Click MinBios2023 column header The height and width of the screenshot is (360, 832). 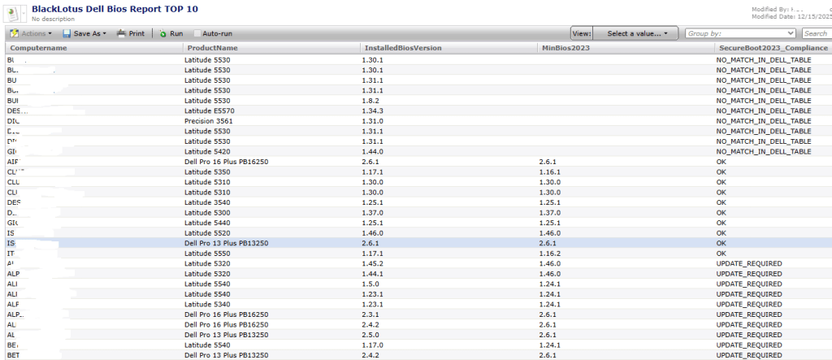coord(565,49)
